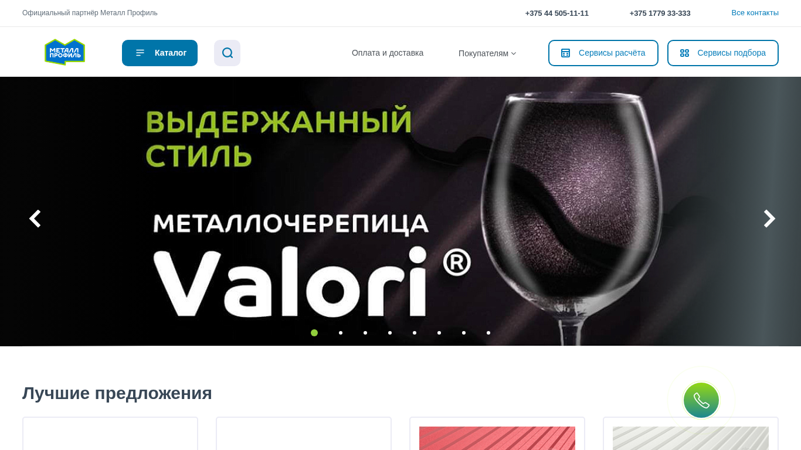
Task: Click the chevron next to Покупателям
Action: tap(514, 53)
